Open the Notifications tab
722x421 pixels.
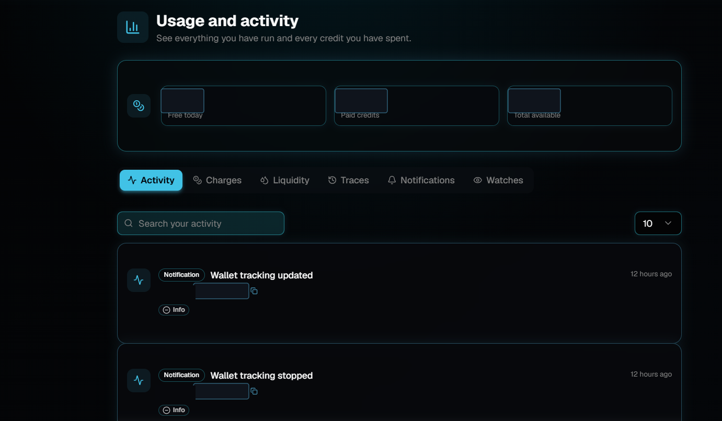click(421, 180)
